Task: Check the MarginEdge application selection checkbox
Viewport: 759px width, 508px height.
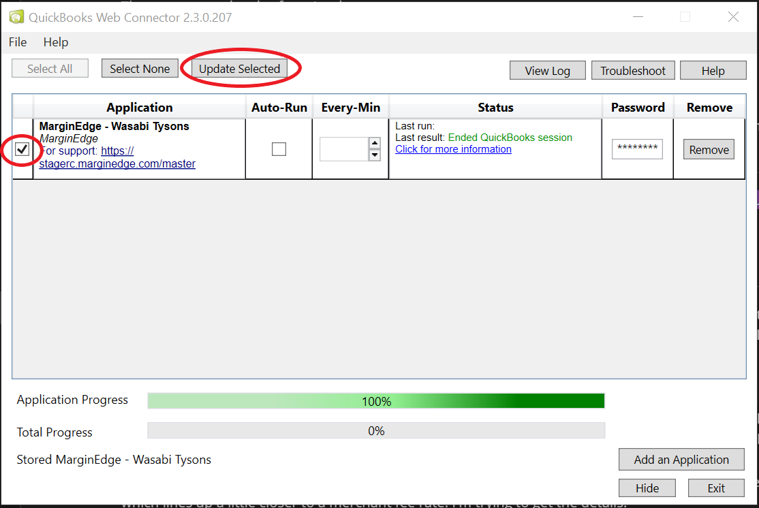Action: click(22, 149)
